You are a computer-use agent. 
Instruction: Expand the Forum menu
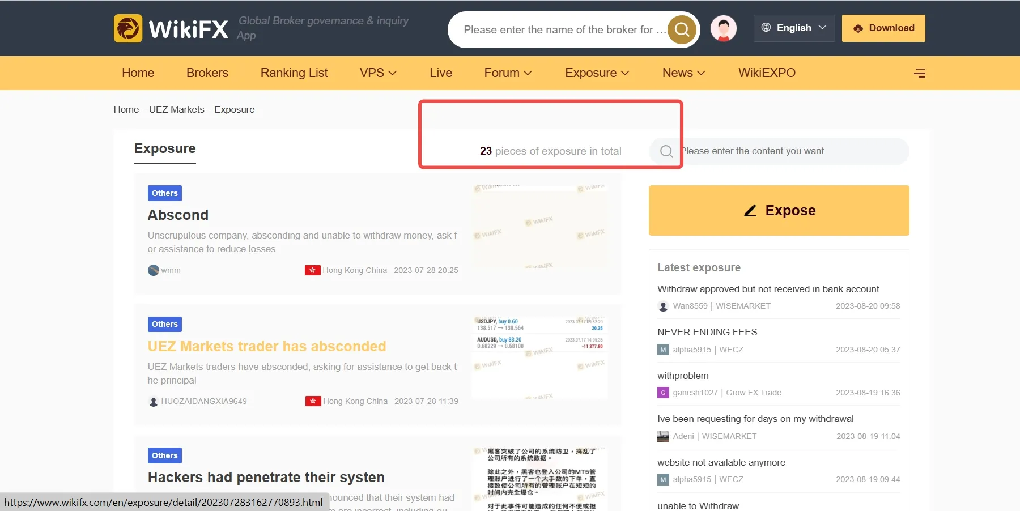(508, 73)
